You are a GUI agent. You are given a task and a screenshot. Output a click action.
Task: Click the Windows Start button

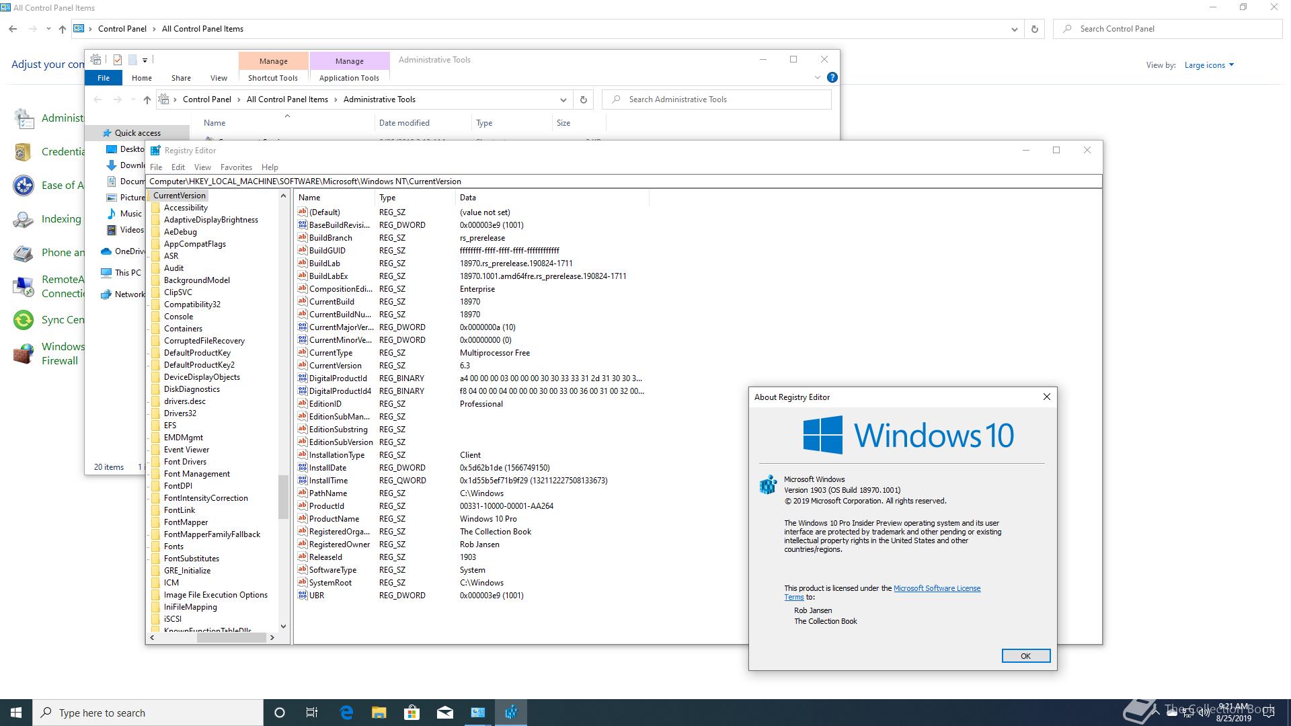tap(16, 713)
